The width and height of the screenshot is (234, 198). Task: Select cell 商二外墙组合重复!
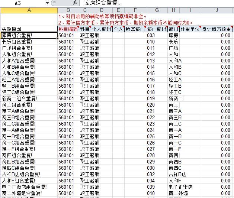point(29,193)
